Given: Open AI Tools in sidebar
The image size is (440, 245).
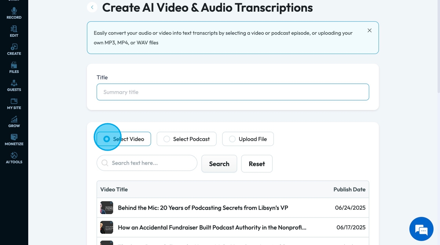Looking at the screenshot, I should pos(14,158).
